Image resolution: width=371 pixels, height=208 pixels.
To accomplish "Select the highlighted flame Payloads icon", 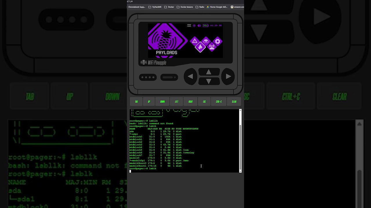I will tap(200, 47).
